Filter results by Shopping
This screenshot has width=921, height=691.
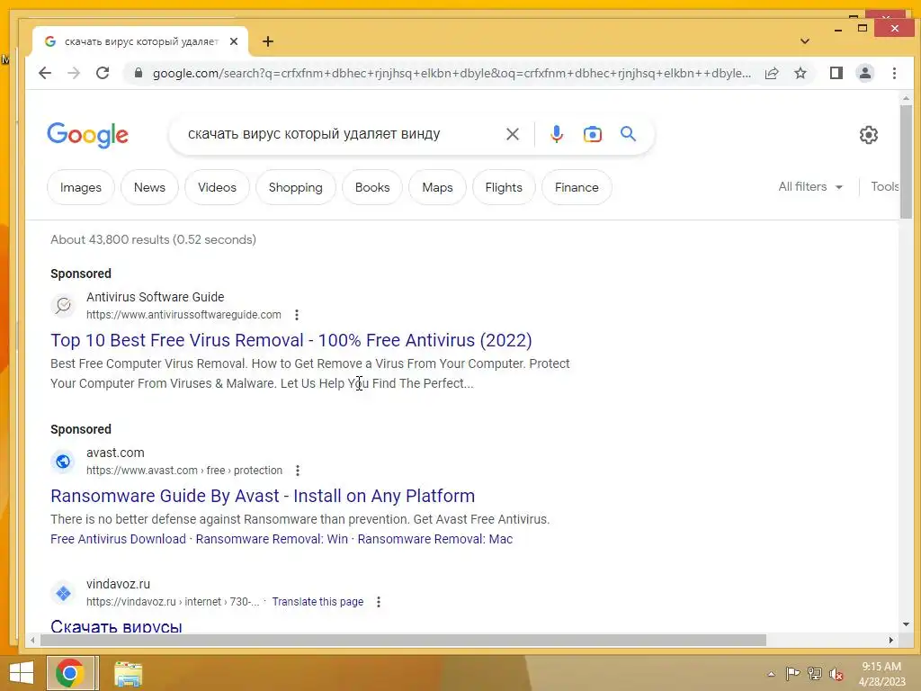point(295,187)
